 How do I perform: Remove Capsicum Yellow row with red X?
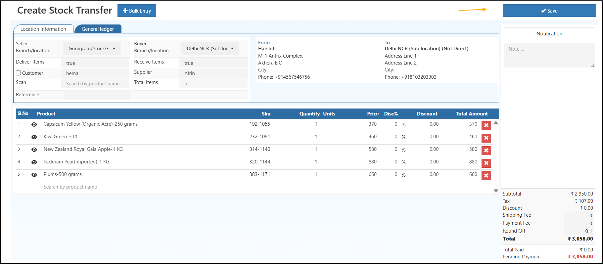(x=486, y=125)
